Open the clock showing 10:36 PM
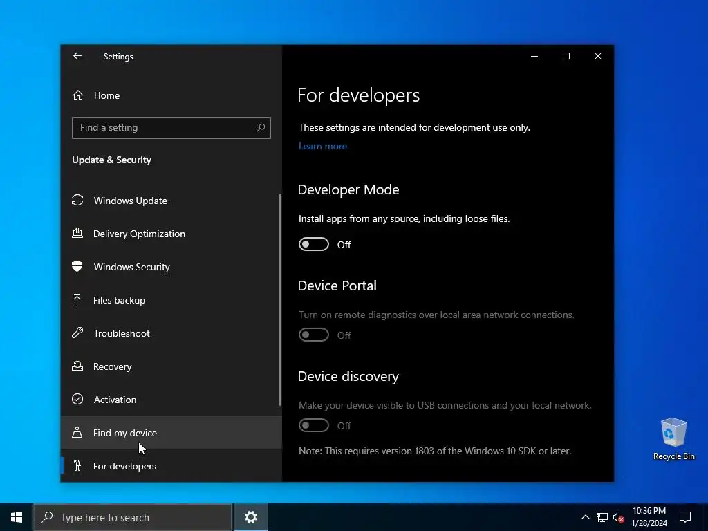This screenshot has width=708, height=531. 649,517
